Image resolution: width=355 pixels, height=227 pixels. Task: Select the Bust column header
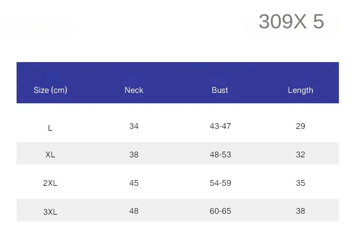[x=220, y=90]
